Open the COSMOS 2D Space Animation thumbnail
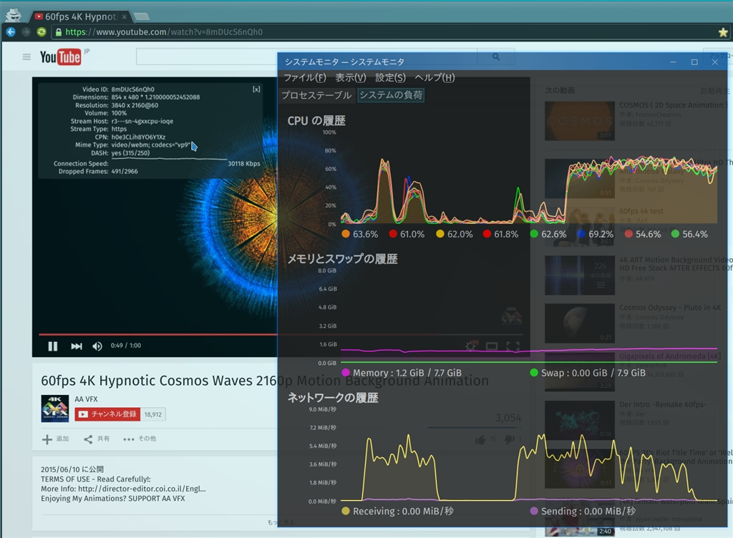Image resolution: width=733 pixels, height=538 pixels. click(580, 121)
